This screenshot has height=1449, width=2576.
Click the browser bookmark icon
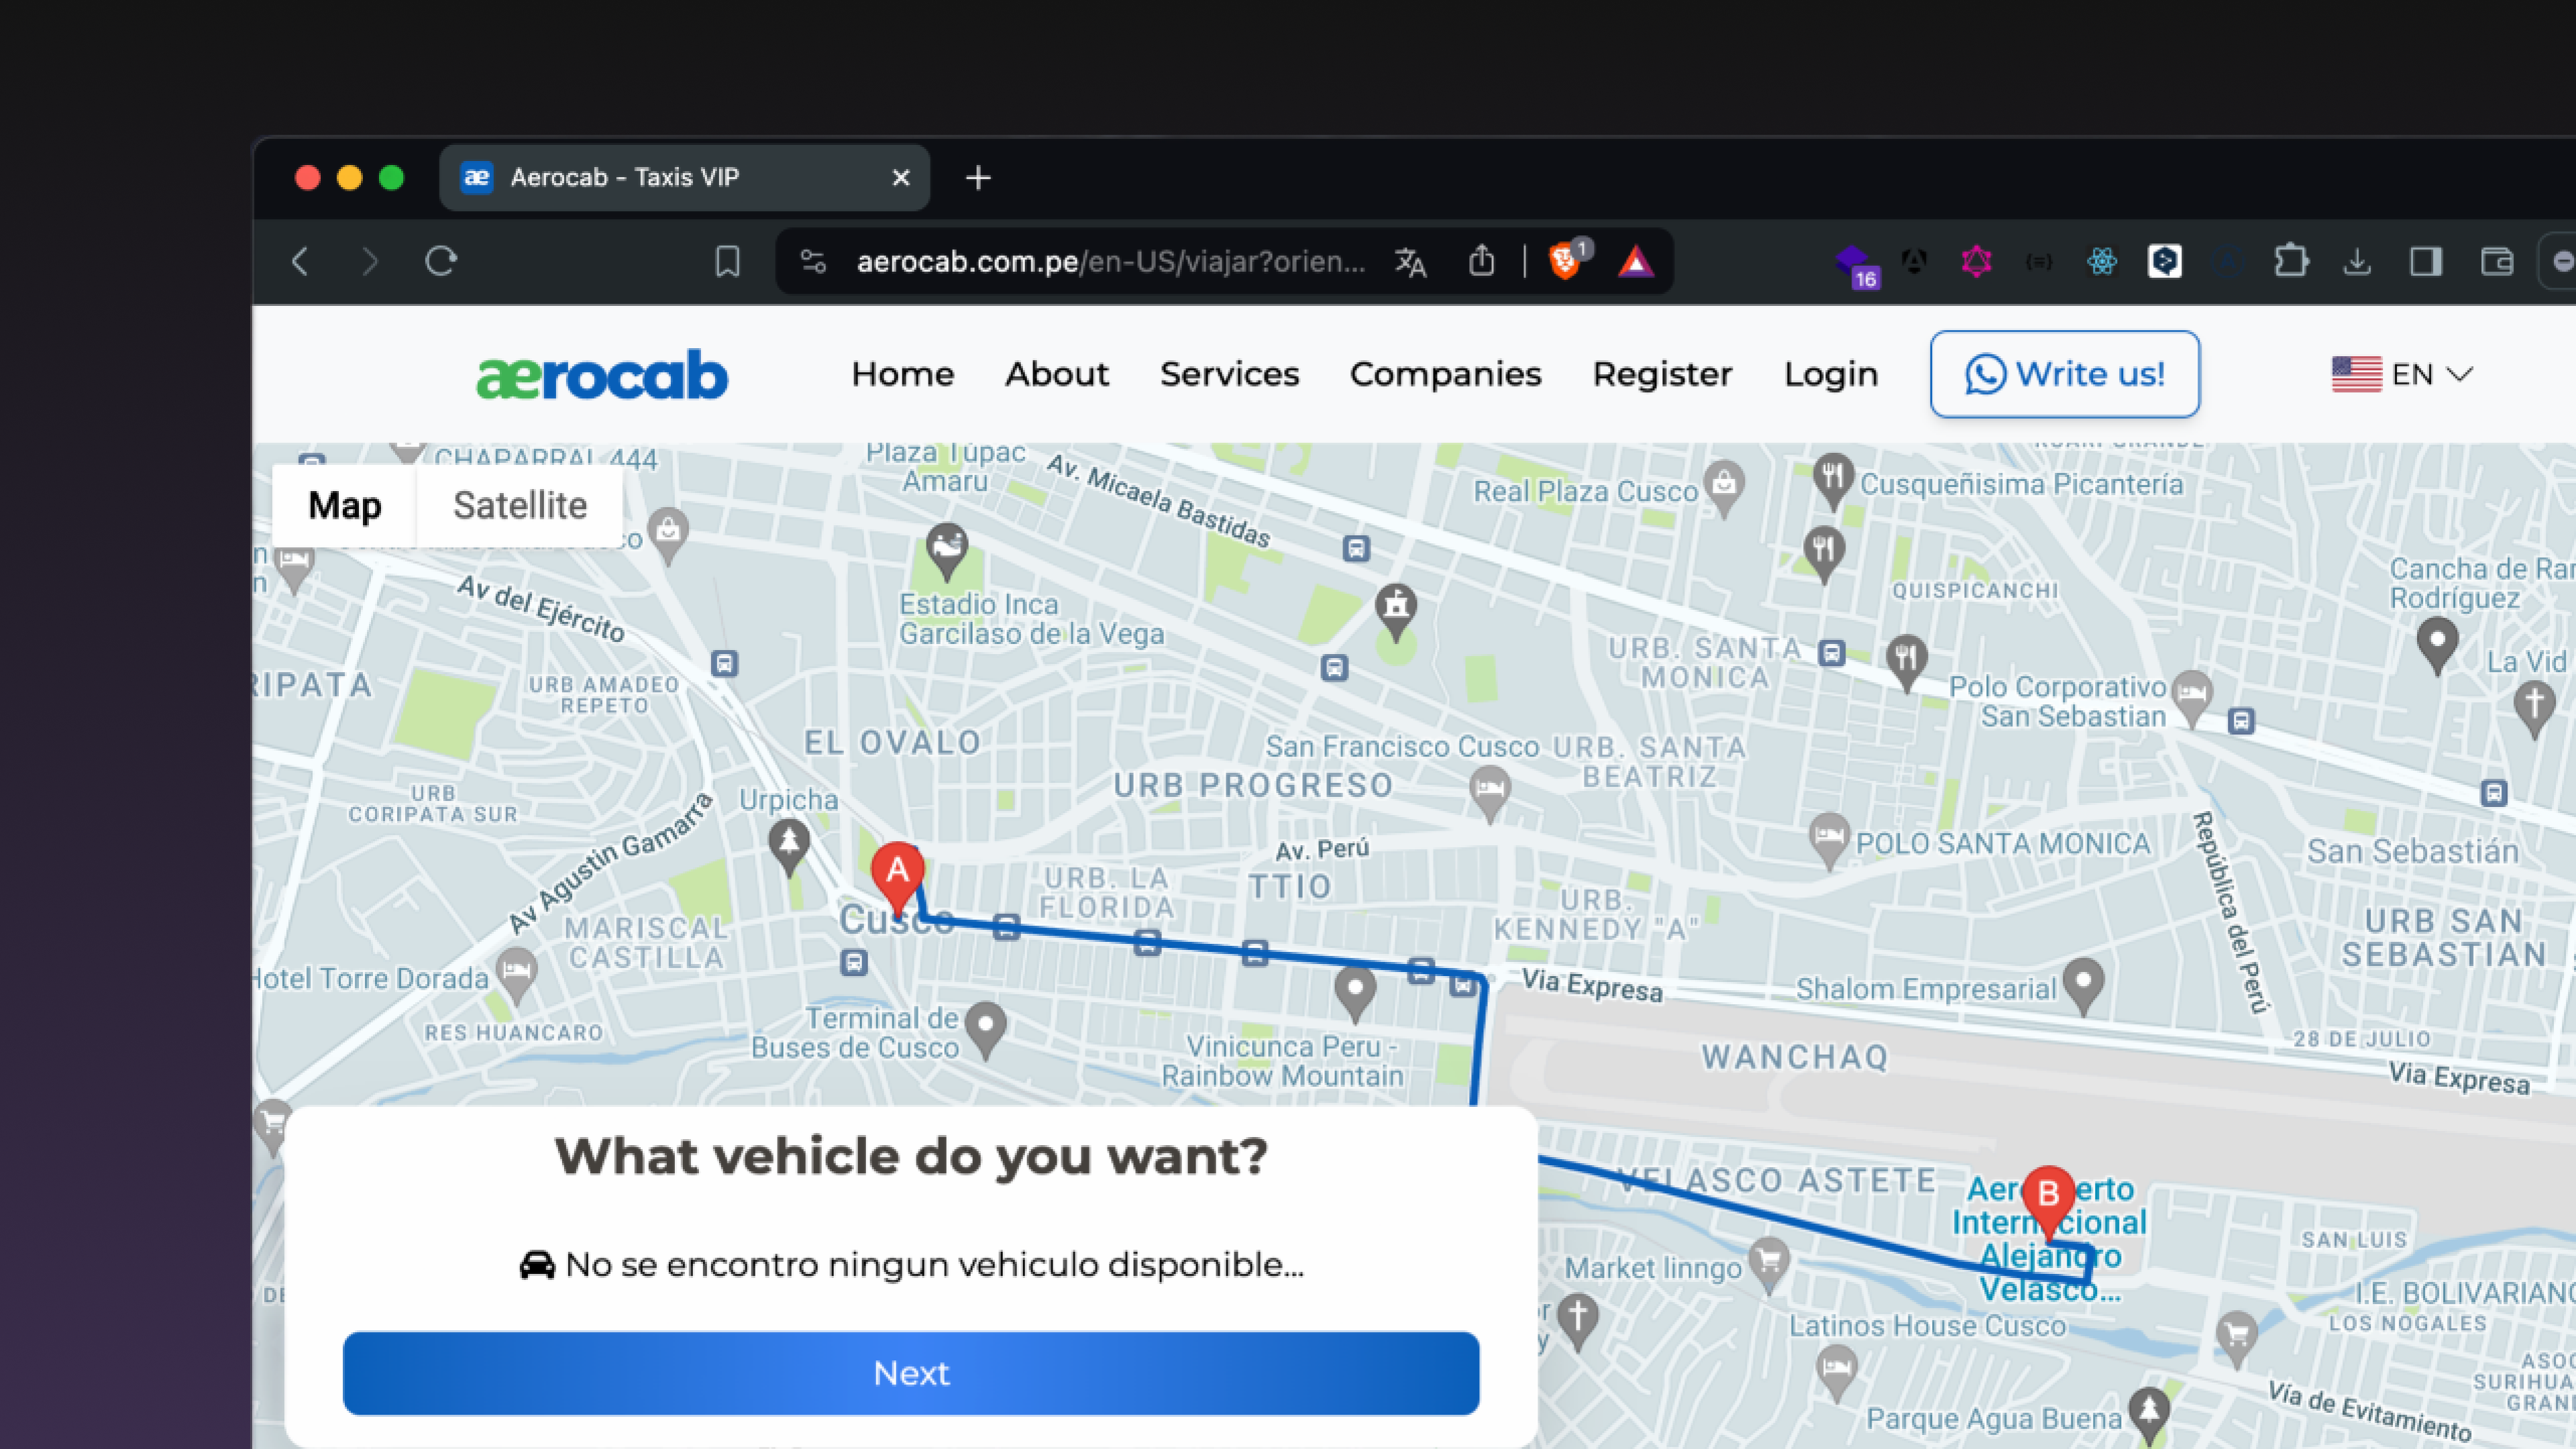click(727, 262)
